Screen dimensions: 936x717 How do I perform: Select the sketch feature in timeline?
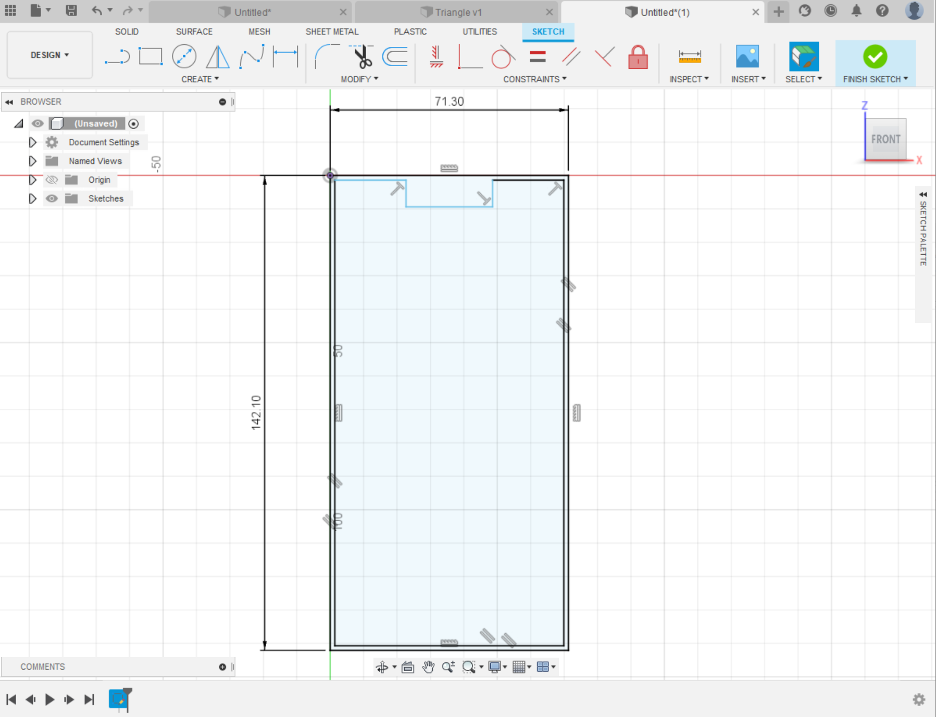(x=119, y=699)
